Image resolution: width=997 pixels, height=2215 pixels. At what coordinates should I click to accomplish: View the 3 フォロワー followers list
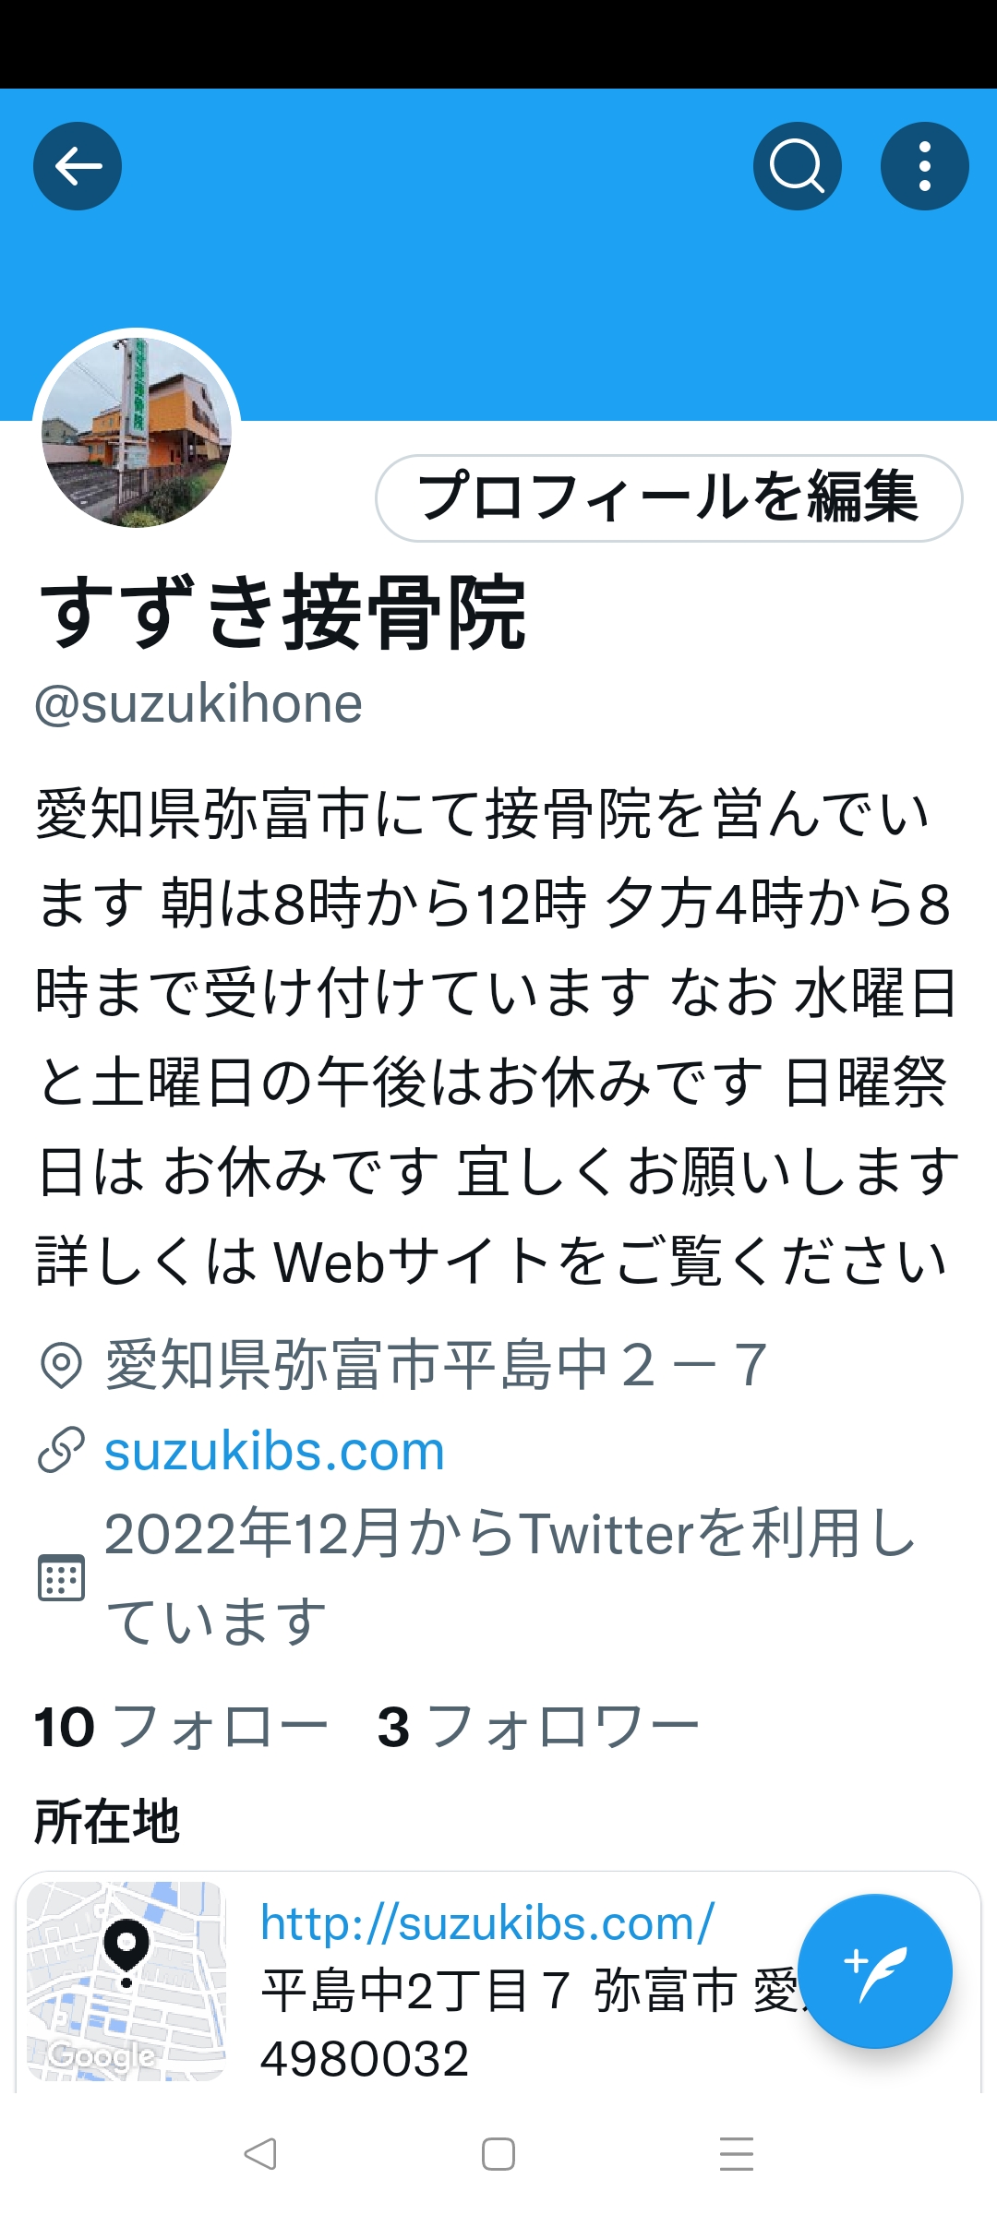click(x=539, y=1726)
